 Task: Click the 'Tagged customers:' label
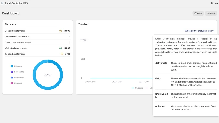pyautogui.click(x=15, y=54)
